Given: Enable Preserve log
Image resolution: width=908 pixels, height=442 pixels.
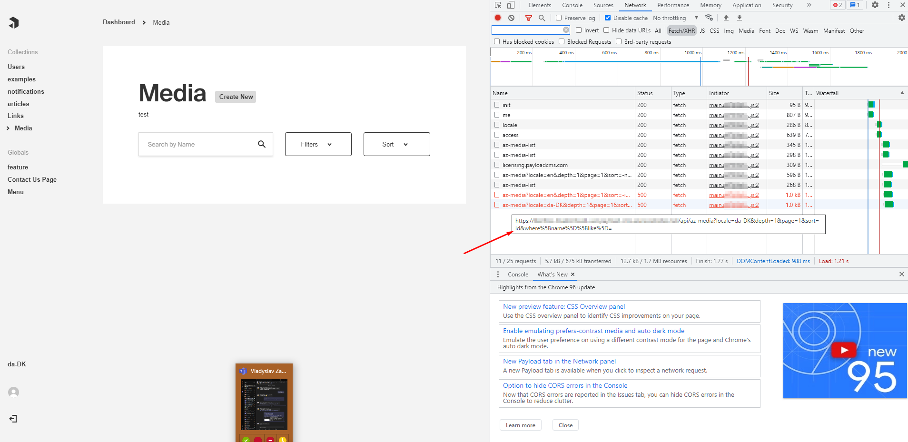Looking at the screenshot, I should (x=558, y=18).
